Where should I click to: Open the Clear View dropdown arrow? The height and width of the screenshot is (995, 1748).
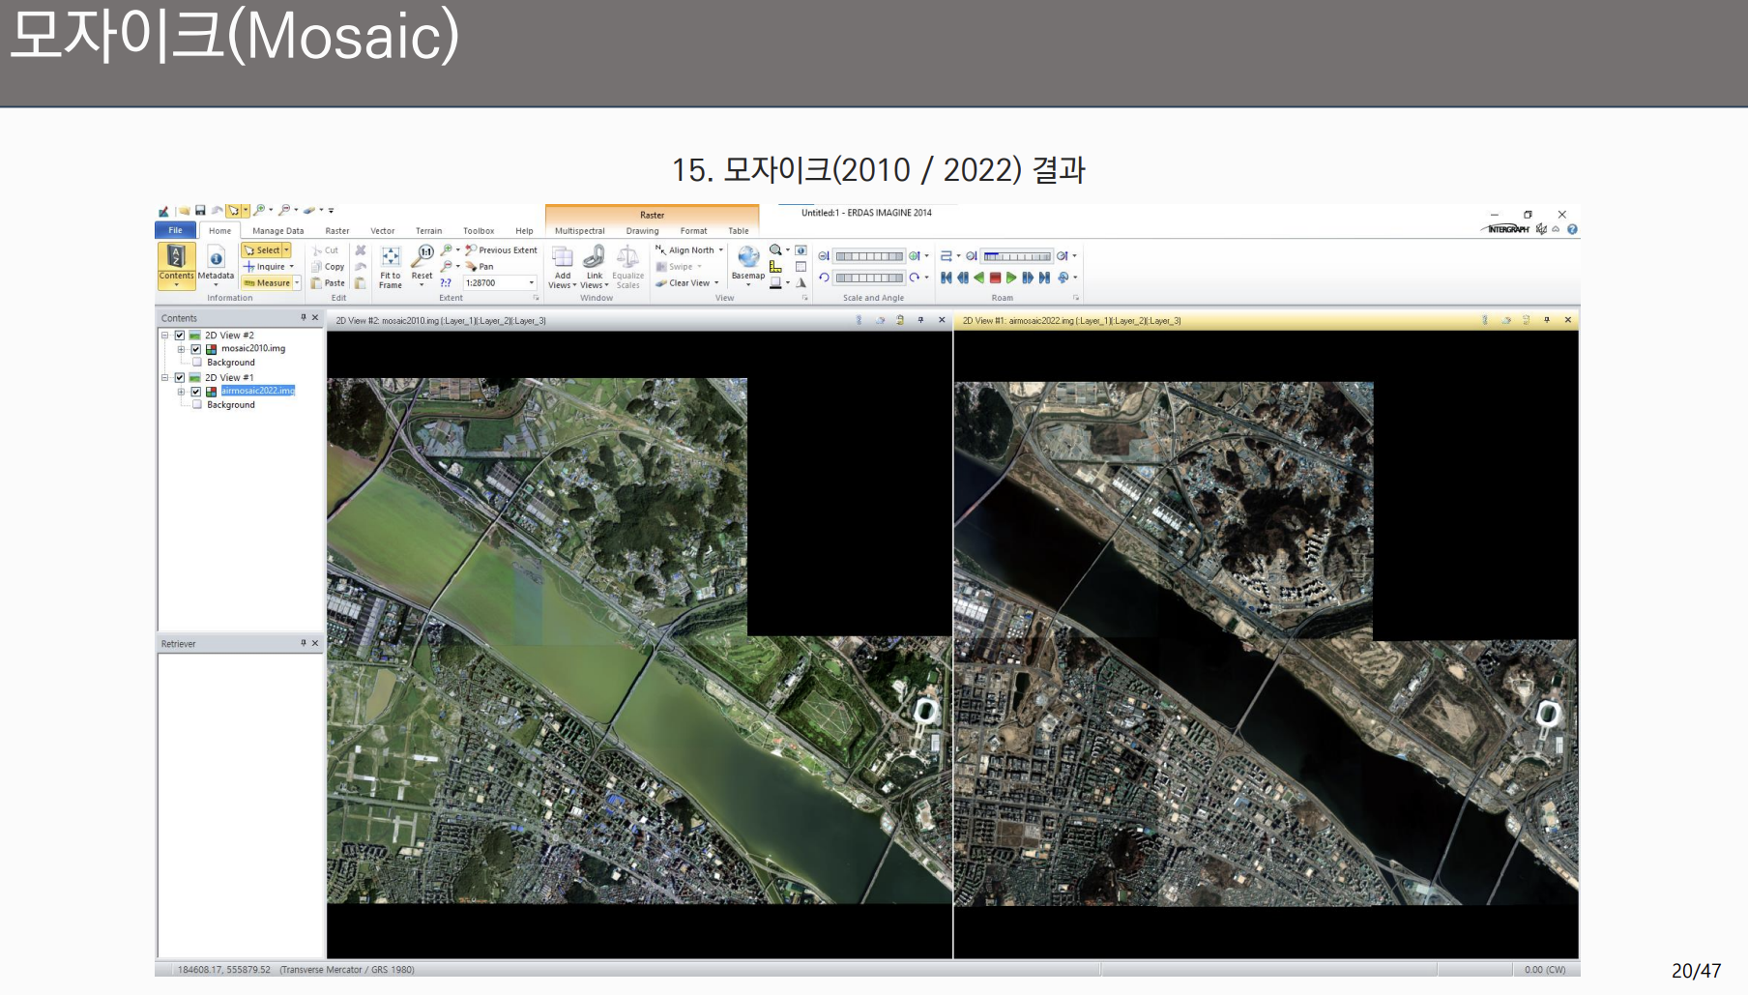(x=716, y=283)
